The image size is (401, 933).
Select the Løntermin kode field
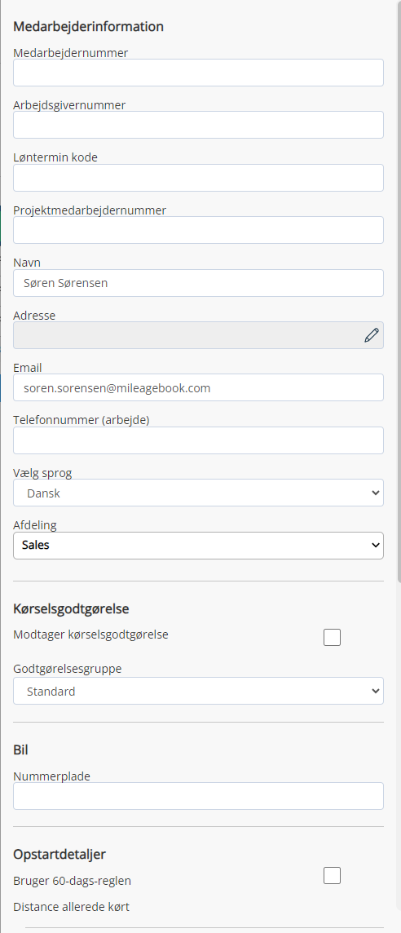point(198,177)
